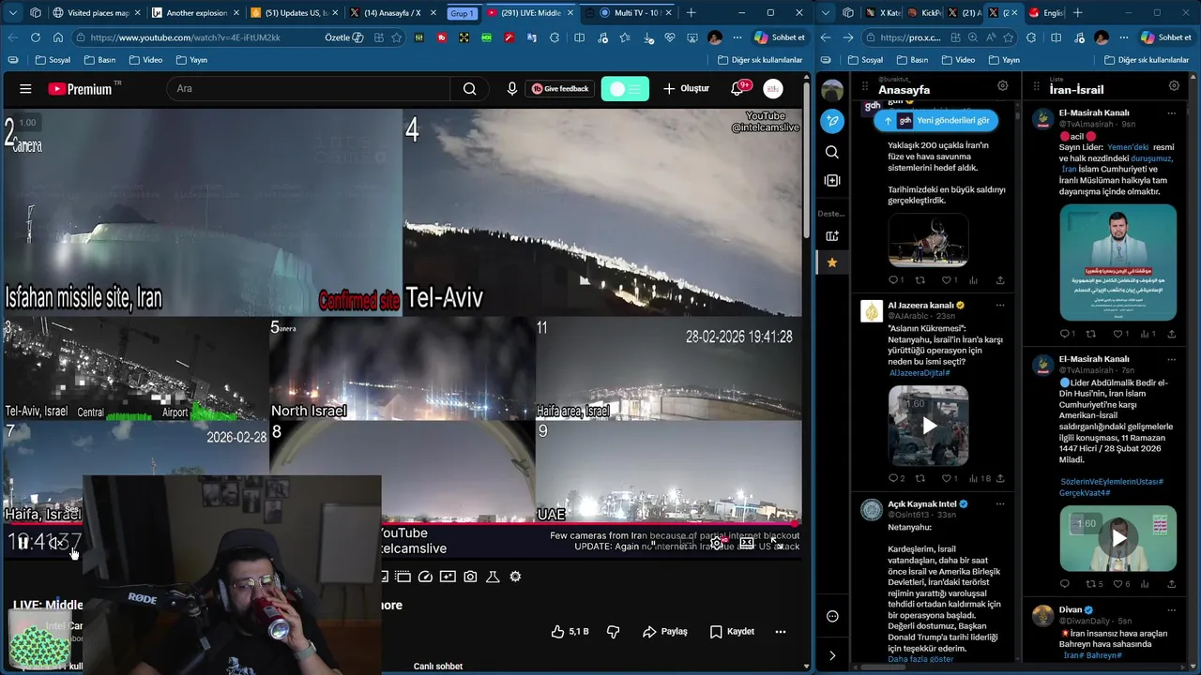
Task: Enter full screen on the video
Action: tap(778, 543)
